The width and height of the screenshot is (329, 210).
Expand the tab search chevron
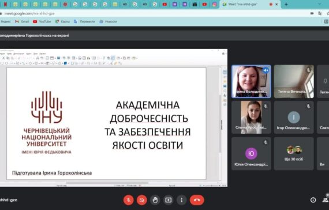coord(320,4)
